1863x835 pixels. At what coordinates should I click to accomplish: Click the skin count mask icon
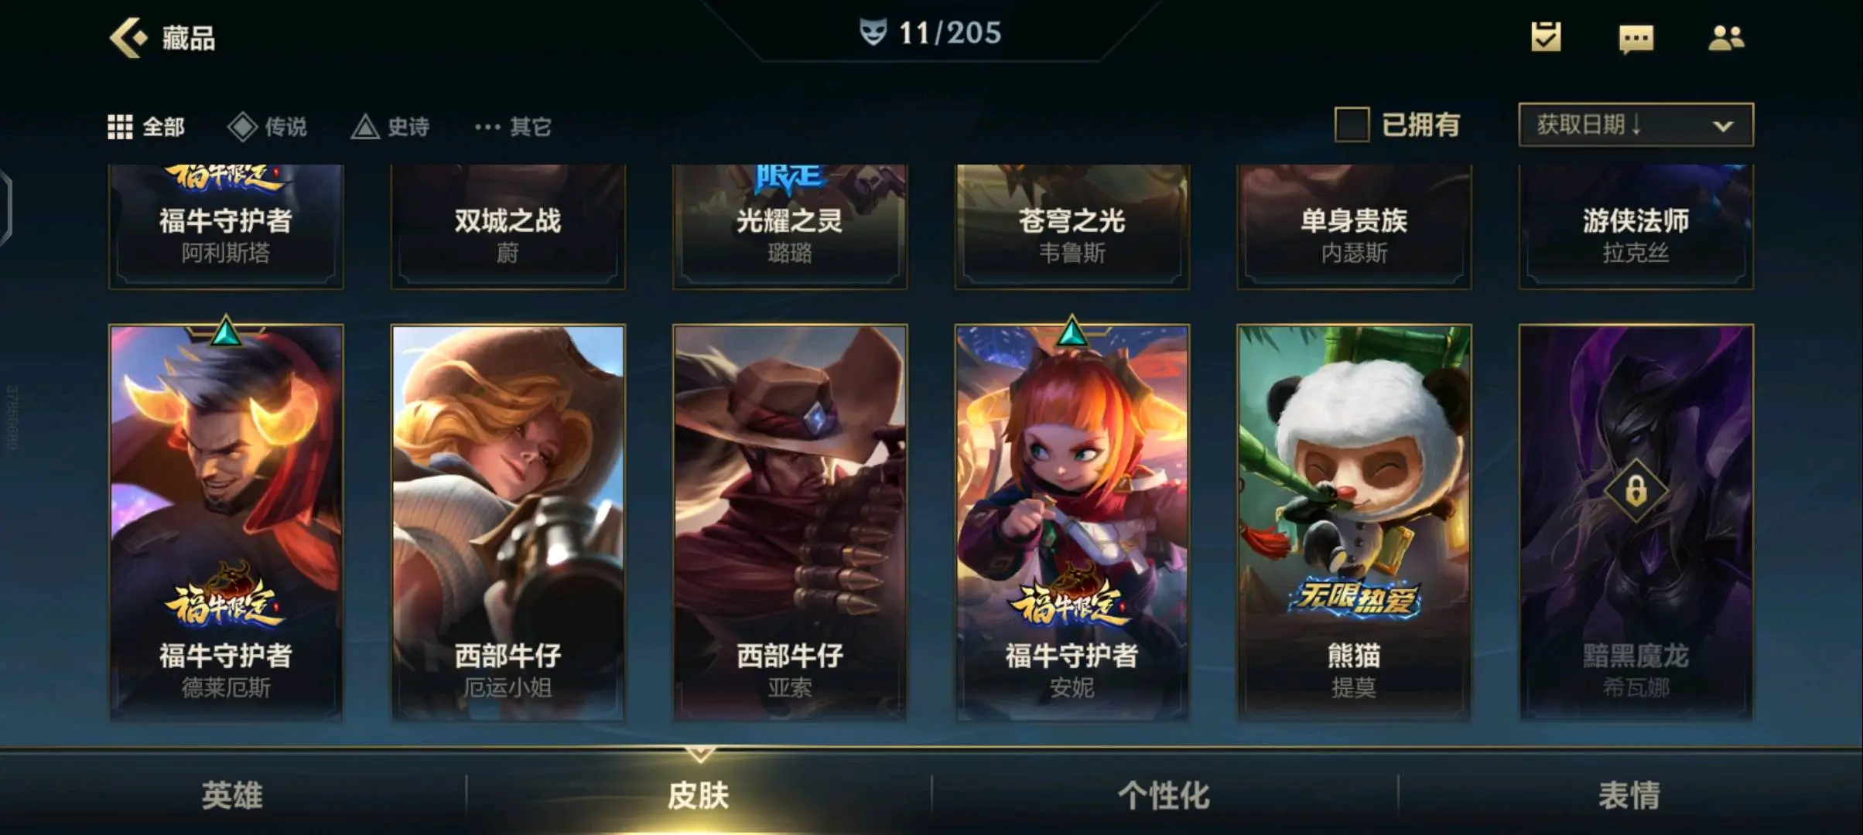pyautogui.click(x=873, y=32)
